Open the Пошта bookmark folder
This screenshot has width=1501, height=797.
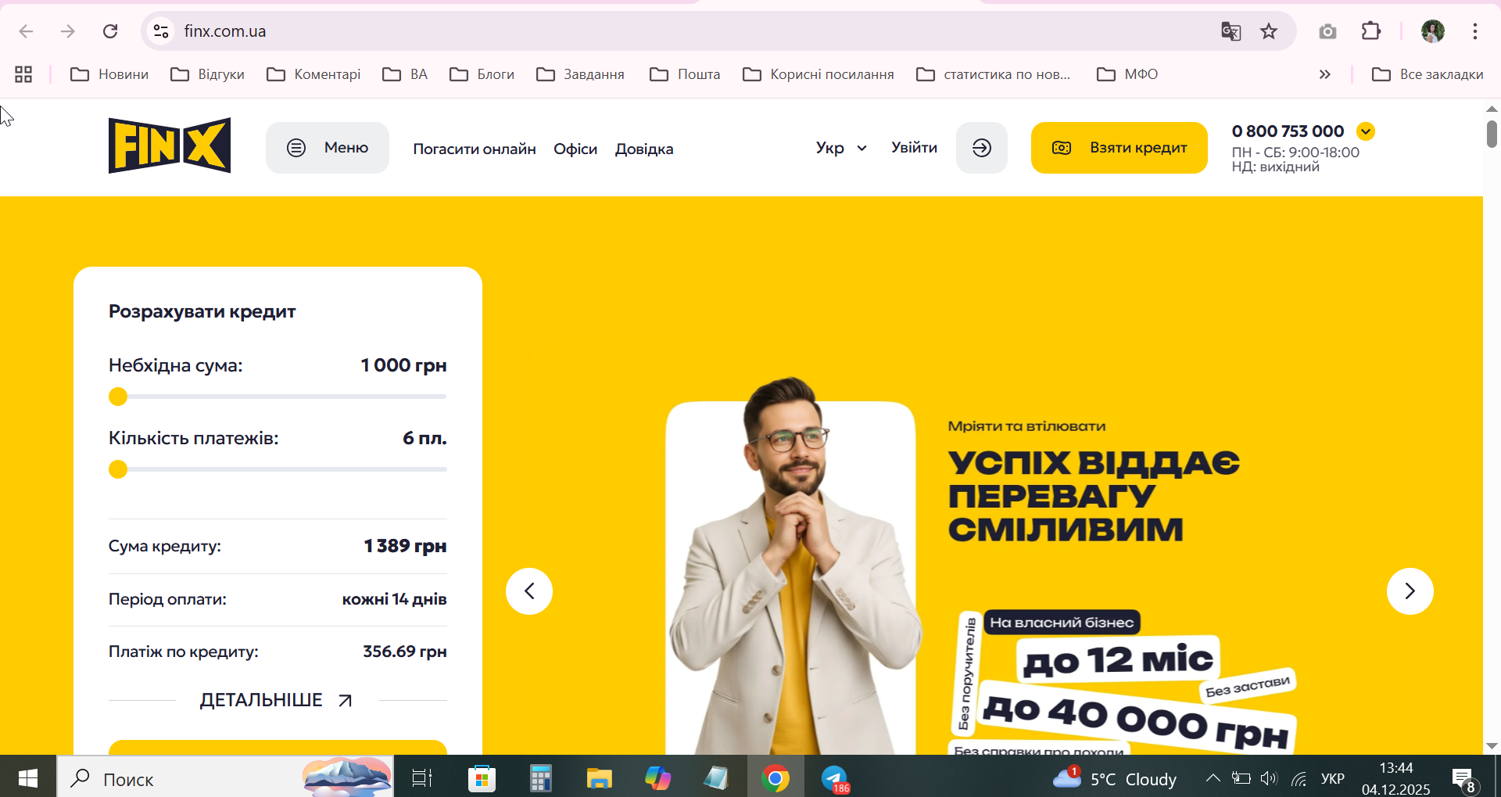685,74
